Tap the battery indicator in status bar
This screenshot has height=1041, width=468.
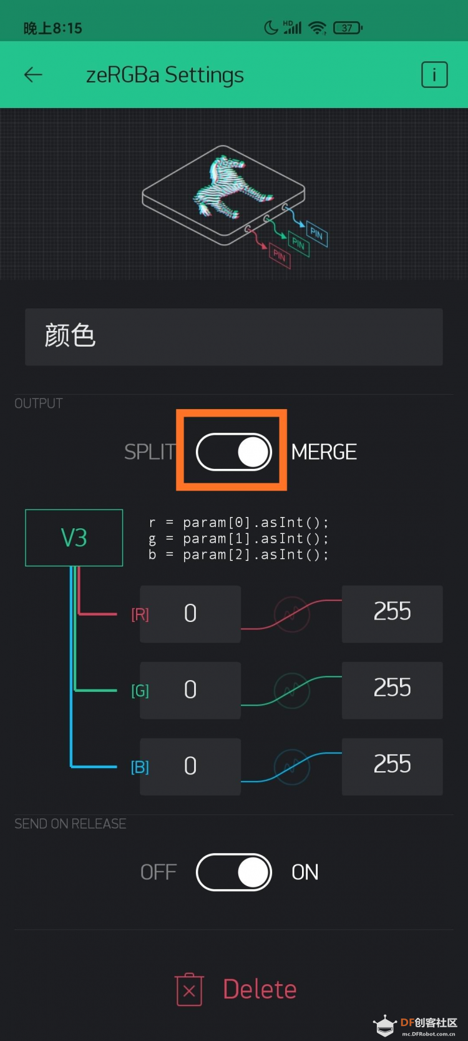point(348,27)
